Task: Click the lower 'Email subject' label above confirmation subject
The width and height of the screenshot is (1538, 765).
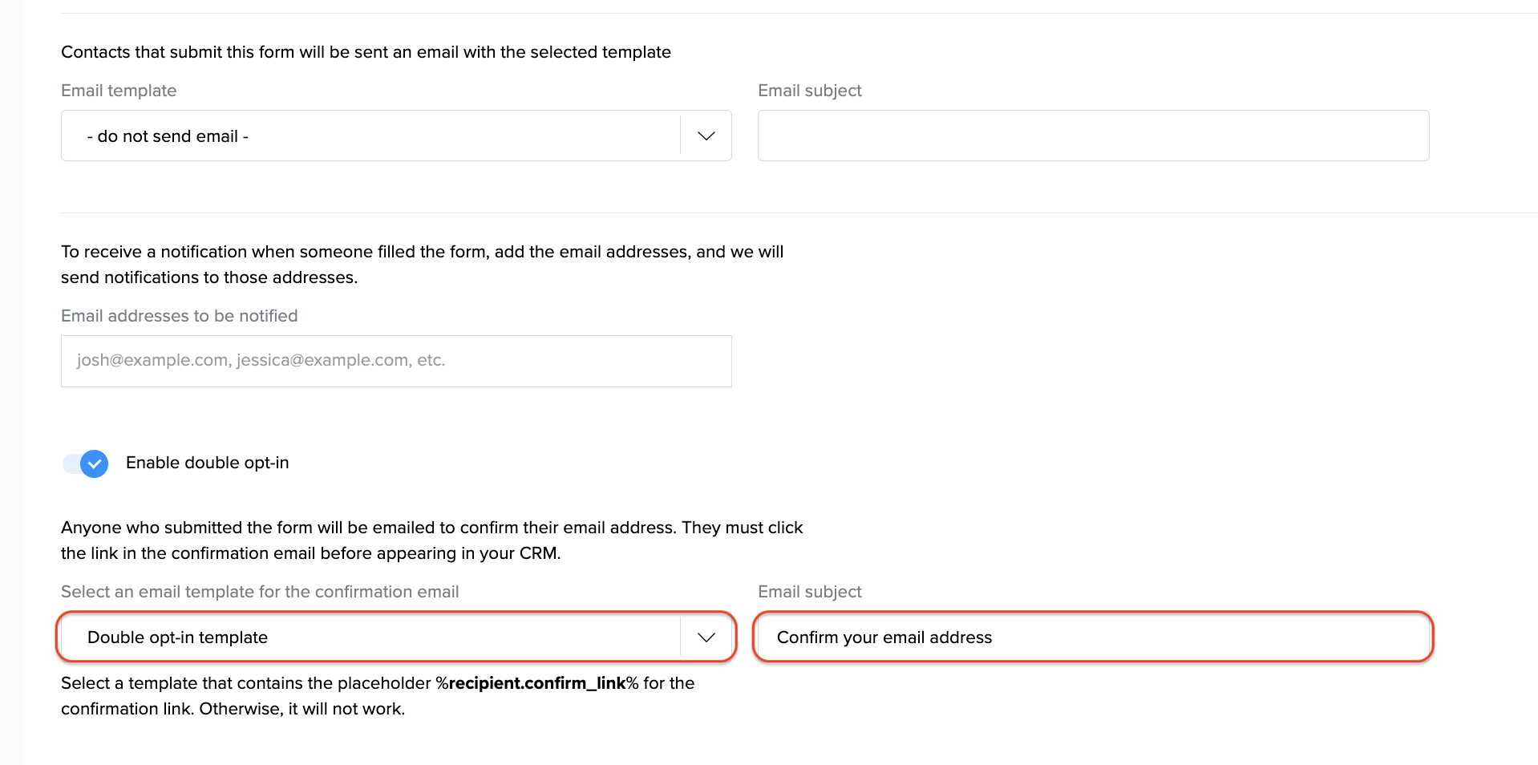Action: coord(809,592)
